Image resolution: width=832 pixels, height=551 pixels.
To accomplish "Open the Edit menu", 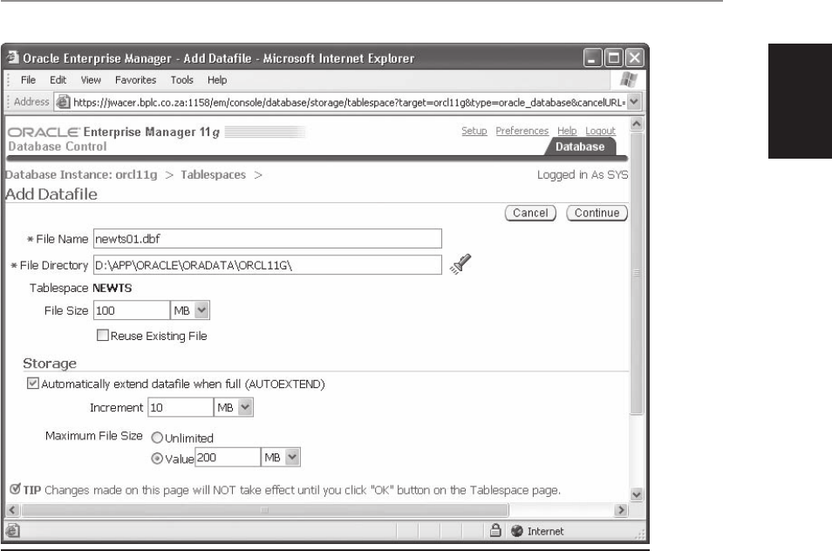I will click(x=58, y=80).
